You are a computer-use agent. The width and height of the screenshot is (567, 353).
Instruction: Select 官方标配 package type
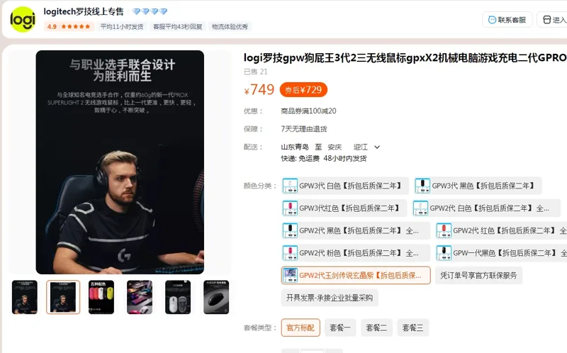pos(301,327)
